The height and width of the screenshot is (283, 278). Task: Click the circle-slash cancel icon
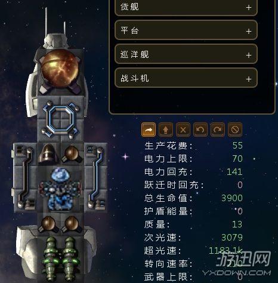point(235,130)
